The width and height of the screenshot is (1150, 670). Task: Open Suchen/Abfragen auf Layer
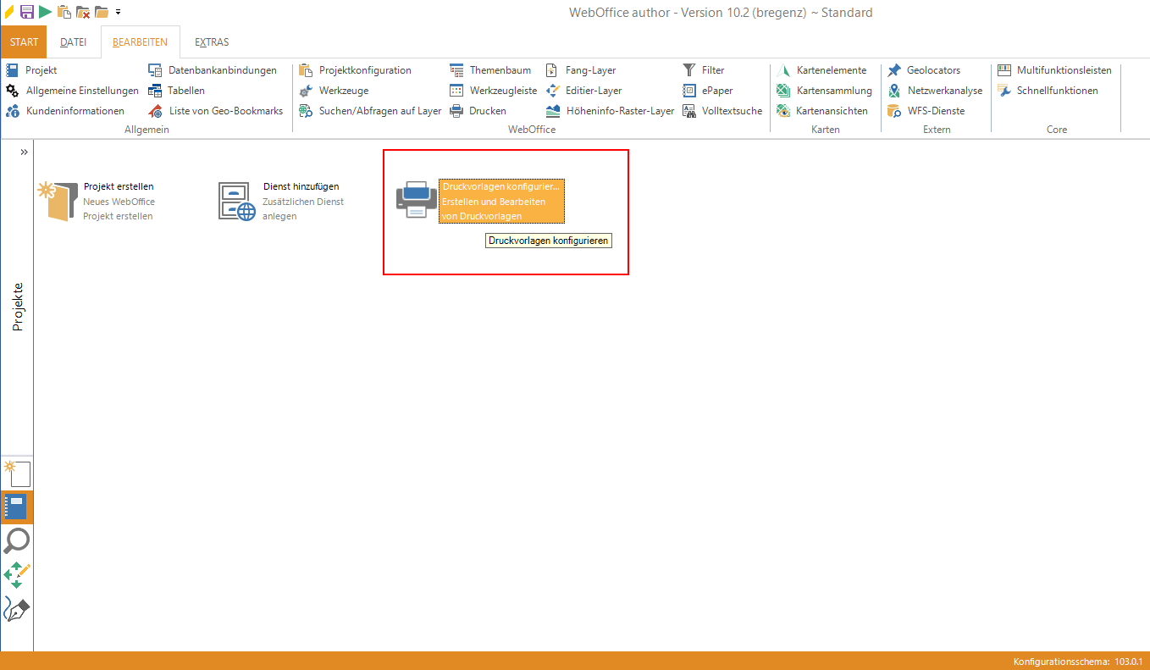(370, 111)
